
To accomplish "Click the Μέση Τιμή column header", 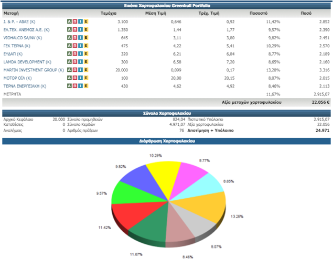I will point(156,13).
